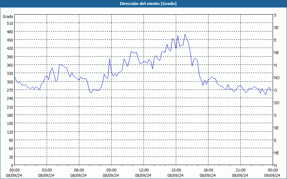Pick the 360 degree axis label
This screenshot has height=179, width=287.
tap(10, 65)
